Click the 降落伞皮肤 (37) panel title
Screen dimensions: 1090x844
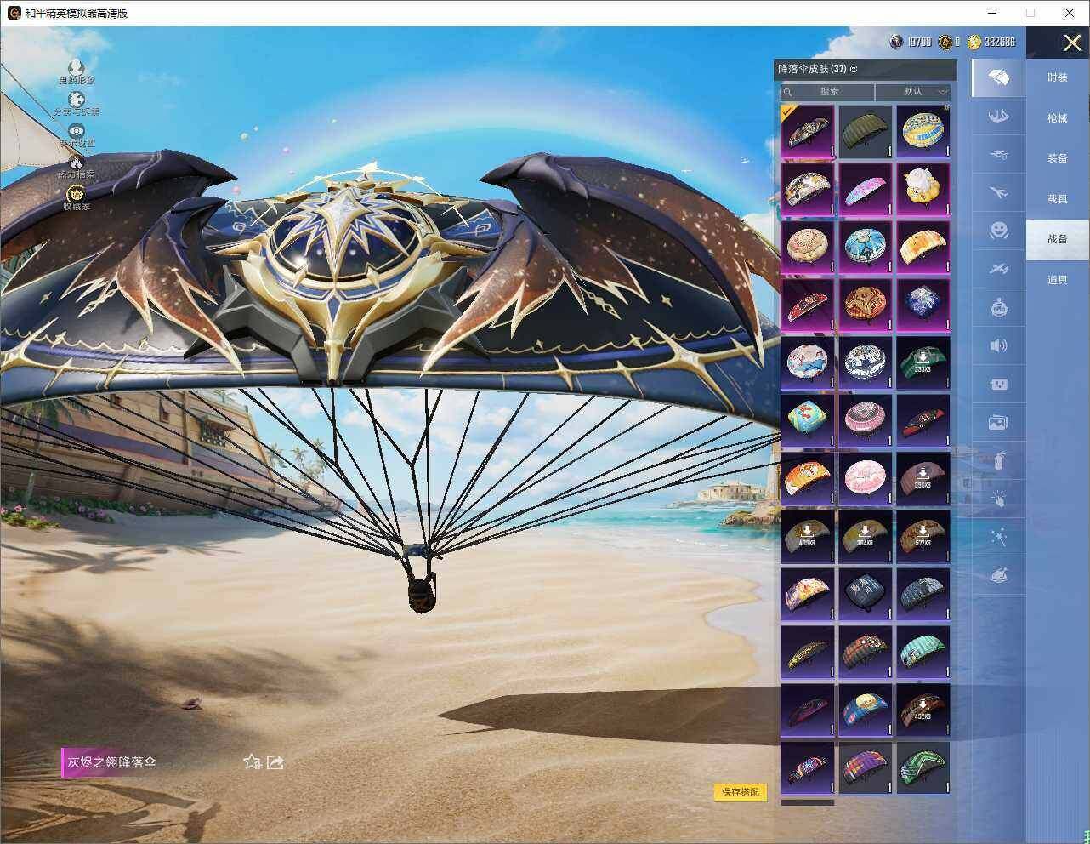(x=812, y=69)
